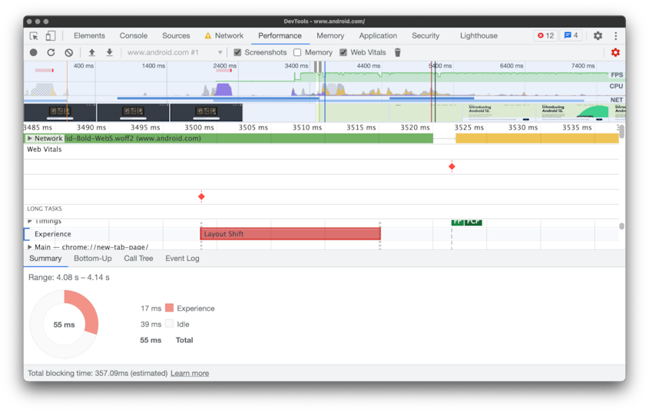Screen dimensions: 649x412
Task: Disable the Web Vitals checkbox
Action: [x=343, y=53]
